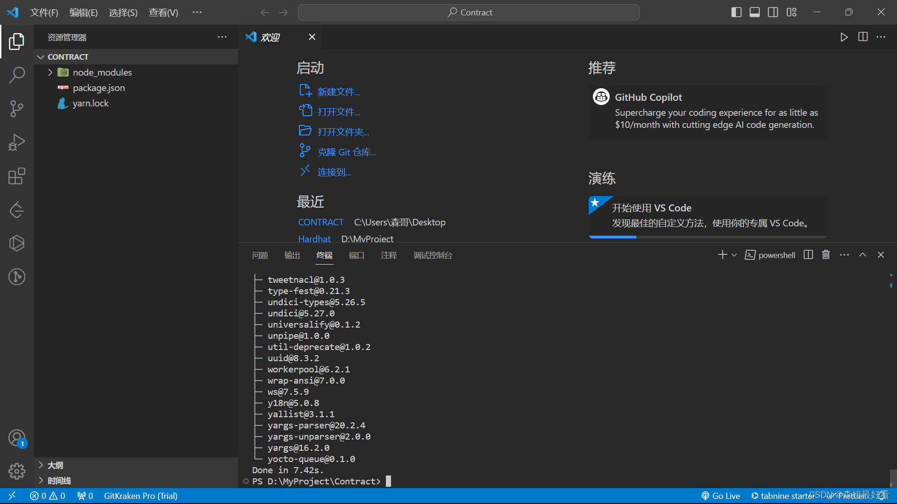Click the Extensions sidebar icon

pyautogui.click(x=17, y=176)
